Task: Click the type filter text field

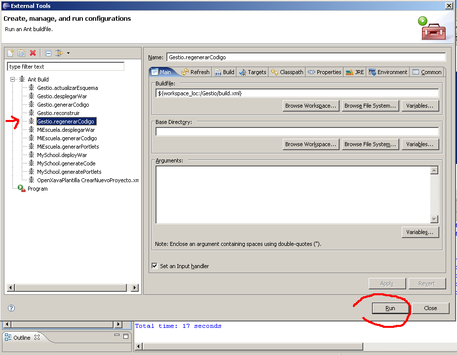Action: point(66,67)
